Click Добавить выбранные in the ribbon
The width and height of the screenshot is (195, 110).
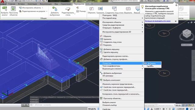(55, 11)
